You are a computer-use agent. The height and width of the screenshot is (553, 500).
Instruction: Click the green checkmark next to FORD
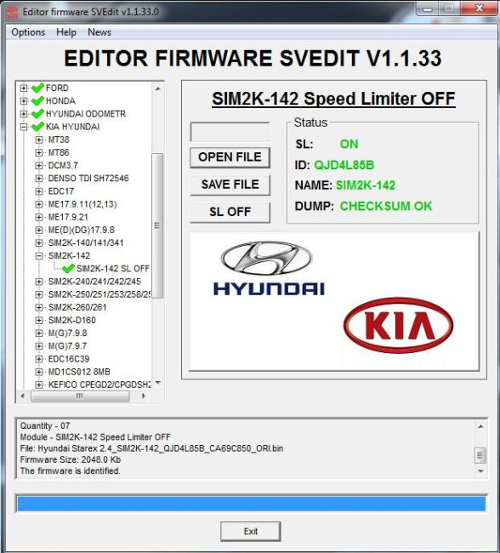(37, 88)
